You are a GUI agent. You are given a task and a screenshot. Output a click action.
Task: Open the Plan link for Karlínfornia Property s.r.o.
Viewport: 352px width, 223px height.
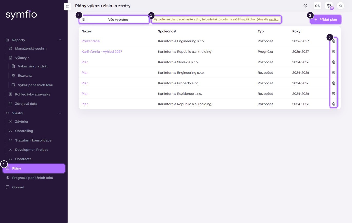coord(85,83)
